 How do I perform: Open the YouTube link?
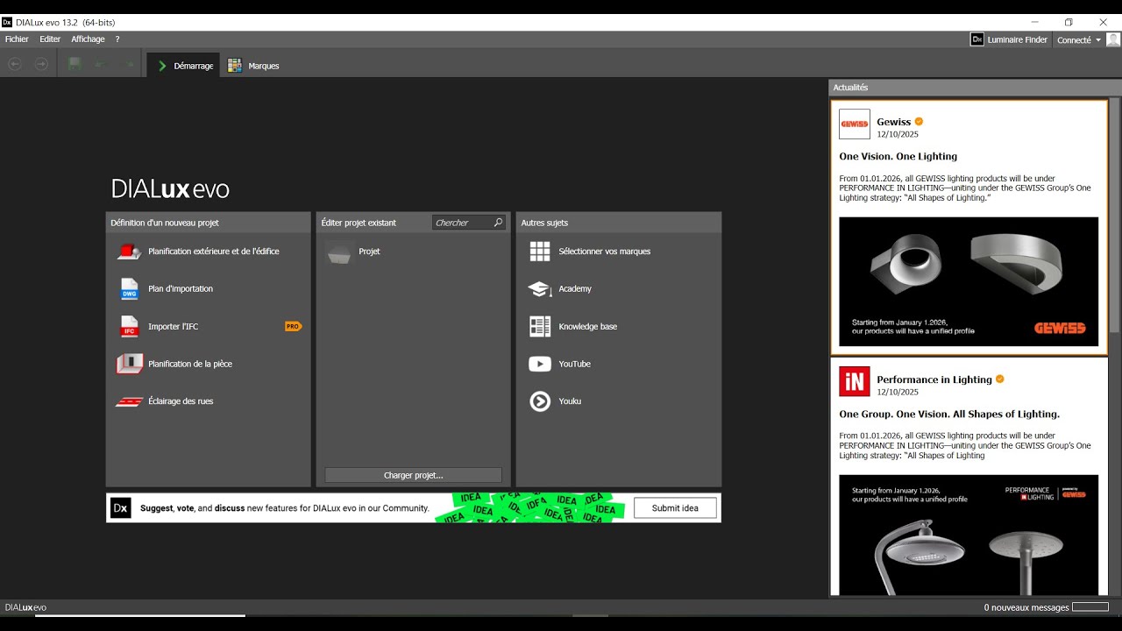tap(575, 364)
